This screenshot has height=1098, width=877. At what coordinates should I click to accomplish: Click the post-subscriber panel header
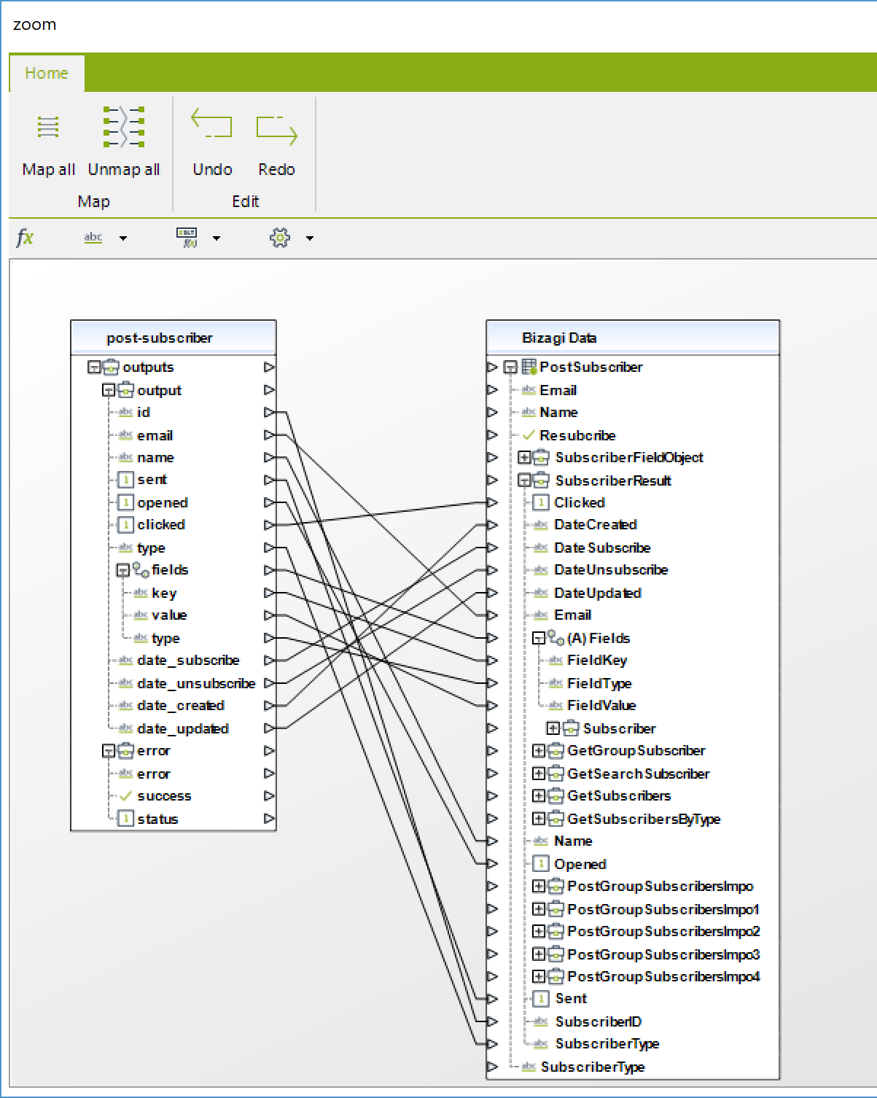point(174,338)
